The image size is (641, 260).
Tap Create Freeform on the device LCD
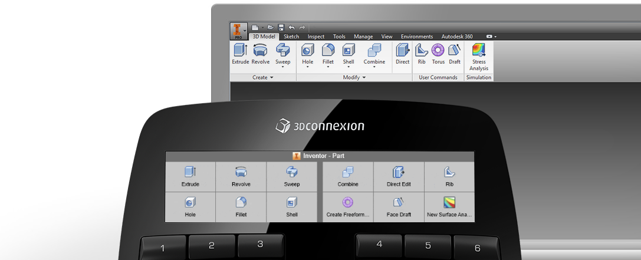point(348,207)
